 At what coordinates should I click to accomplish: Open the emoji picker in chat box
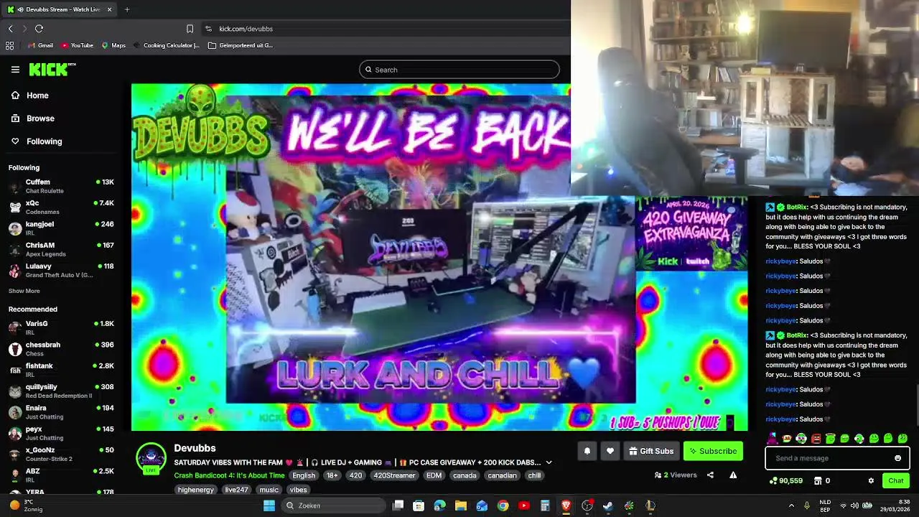point(897,458)
